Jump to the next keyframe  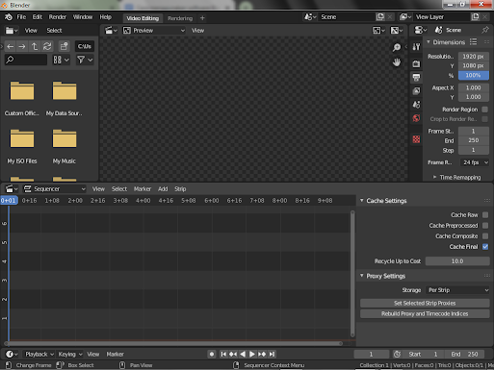[x=262, y=354]
